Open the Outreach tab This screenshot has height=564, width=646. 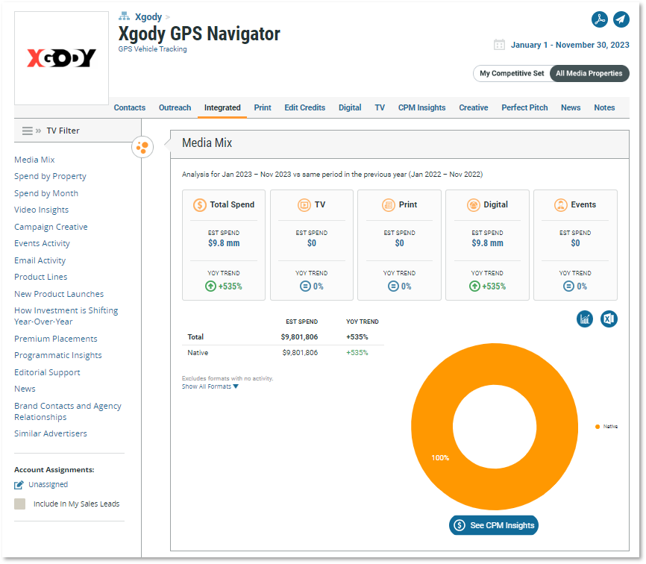175,107
